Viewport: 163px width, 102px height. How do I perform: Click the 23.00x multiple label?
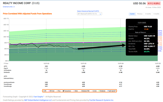(x=160, y=37)
